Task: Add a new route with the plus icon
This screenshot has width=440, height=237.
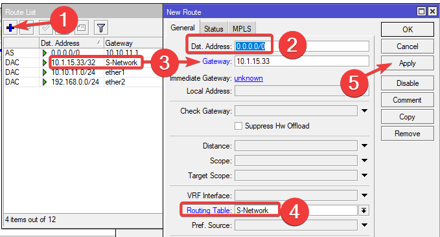Action: click(x=10, y=28)
